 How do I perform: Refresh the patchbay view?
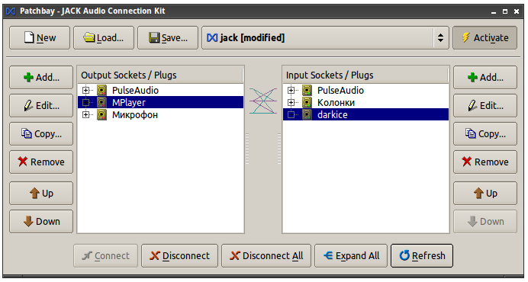coord(422,256)
